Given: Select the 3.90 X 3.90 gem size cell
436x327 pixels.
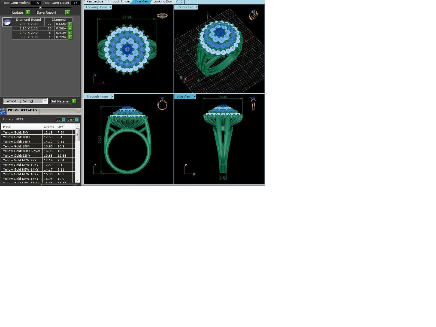Looking at the screenshot, I should (x=28, y=37).
